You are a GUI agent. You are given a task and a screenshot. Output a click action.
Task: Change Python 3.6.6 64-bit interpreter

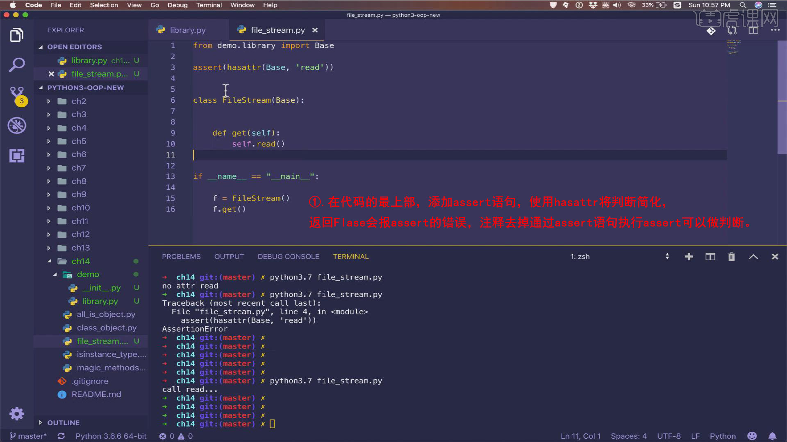pyautogui.click(x=111, y=436)
